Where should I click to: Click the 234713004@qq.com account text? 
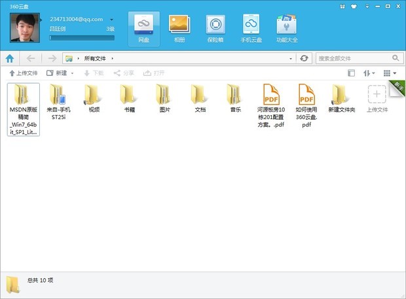pos(77,20)
